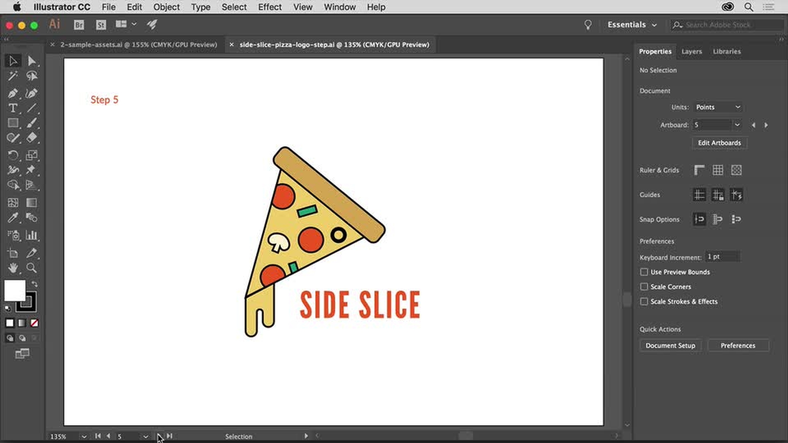The height and width of the screenshot is (443, 788).
Task: Click the Ruler & Grids column grid icon
Action: [x=718, y=170]
